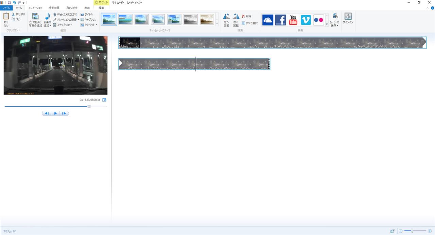The image size is (435, 235).
Task: Click the Delete (削除) red X button
Action: point(247,16)
